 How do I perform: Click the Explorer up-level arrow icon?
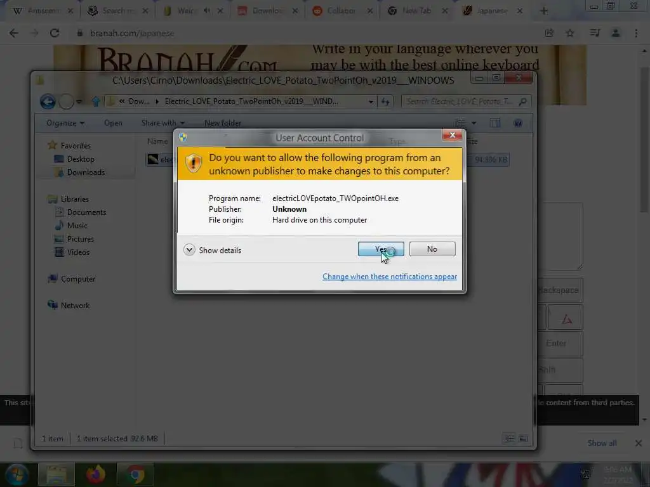pyautogui.click(x=96, y=101)
